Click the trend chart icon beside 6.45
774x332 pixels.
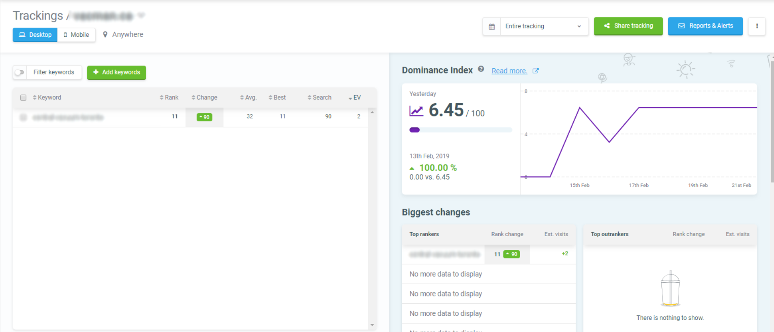(x=416, y=110)
